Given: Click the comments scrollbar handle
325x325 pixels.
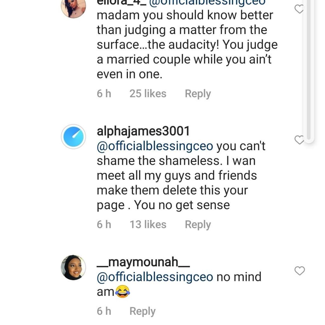Looking at the screenshot, I should pos(308,70).
